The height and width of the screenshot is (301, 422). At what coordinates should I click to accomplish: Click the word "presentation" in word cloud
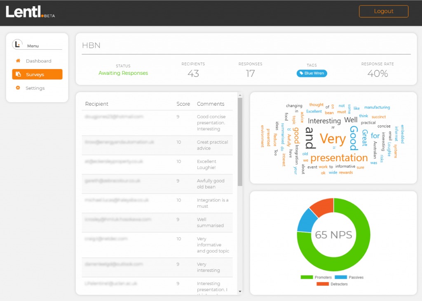(x=339, y=158)
